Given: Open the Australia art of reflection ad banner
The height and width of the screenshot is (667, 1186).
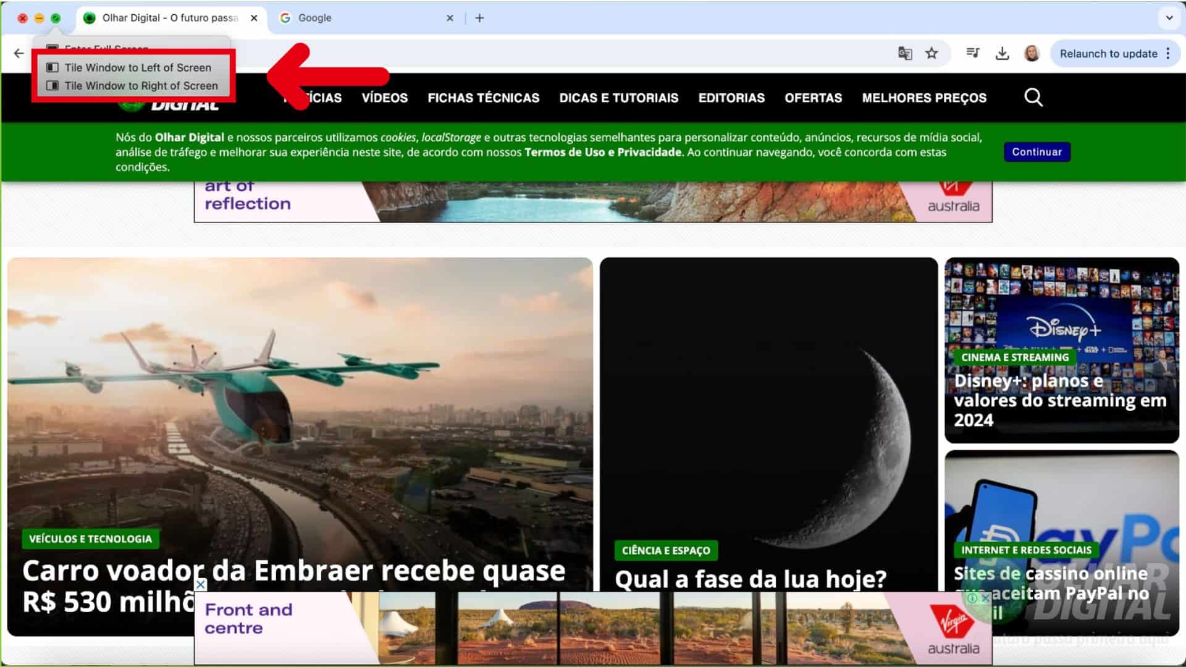Looking at the screenshot, I should pos(593,201).
